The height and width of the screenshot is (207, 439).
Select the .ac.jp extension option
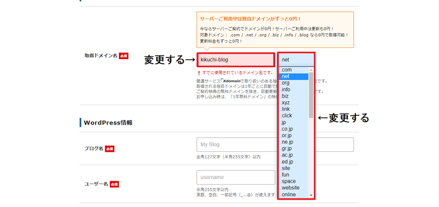click(293, 155)
